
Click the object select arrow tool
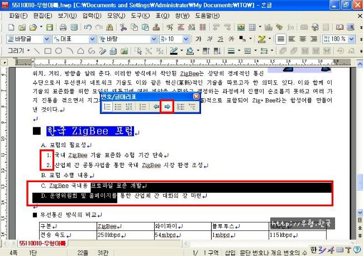[x=138, y=51]
